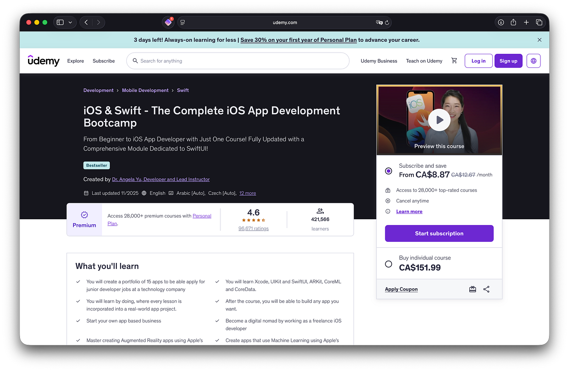Open Safari downloads

[501, 22]
